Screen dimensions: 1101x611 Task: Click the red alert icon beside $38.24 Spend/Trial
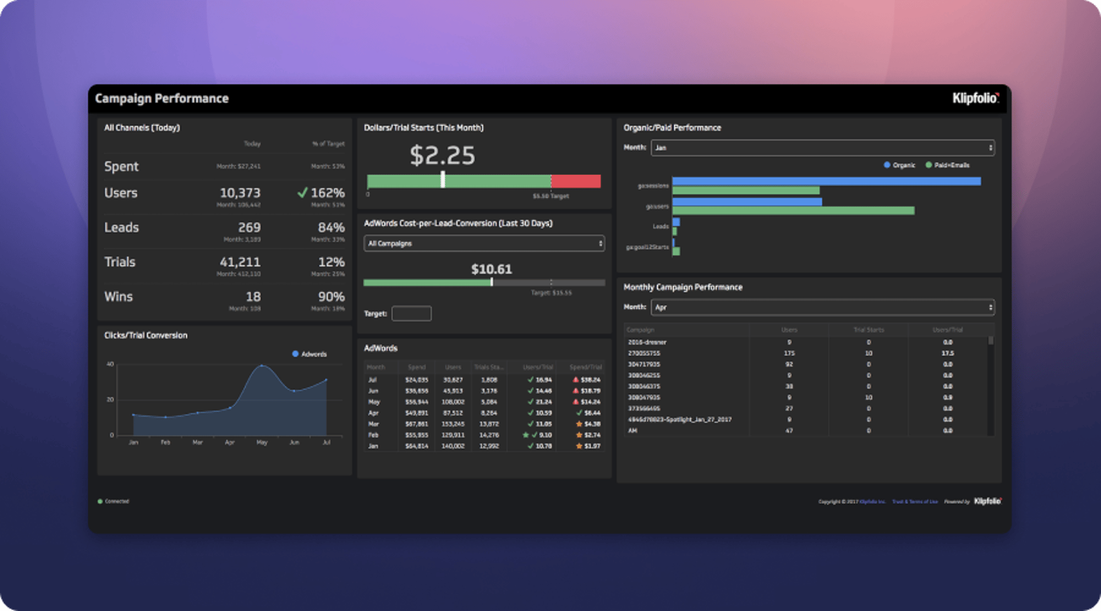tap(576, 379)
